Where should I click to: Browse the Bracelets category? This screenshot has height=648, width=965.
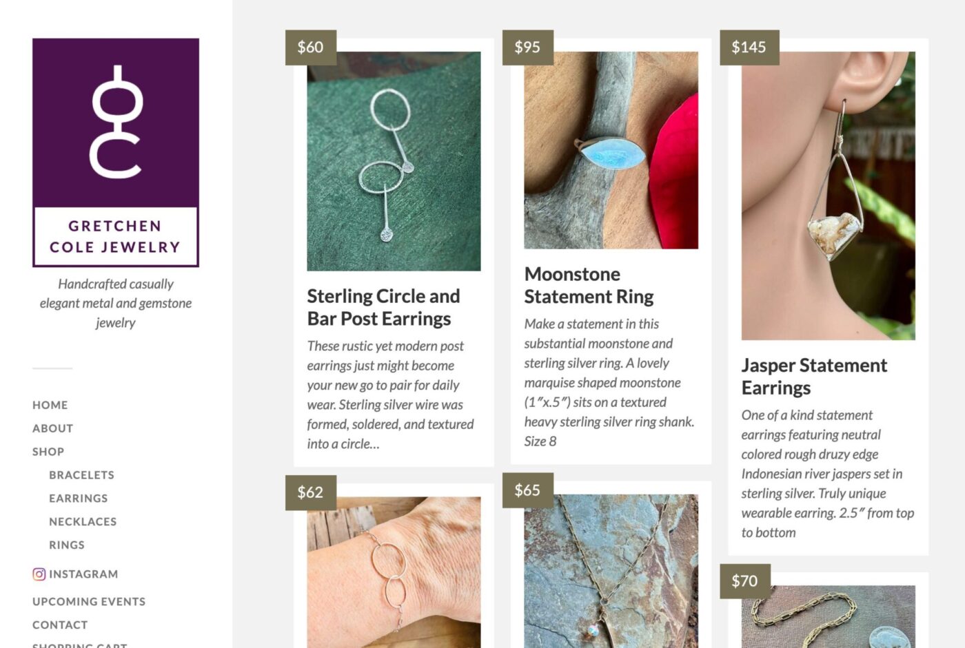click(x=81, y=475)
